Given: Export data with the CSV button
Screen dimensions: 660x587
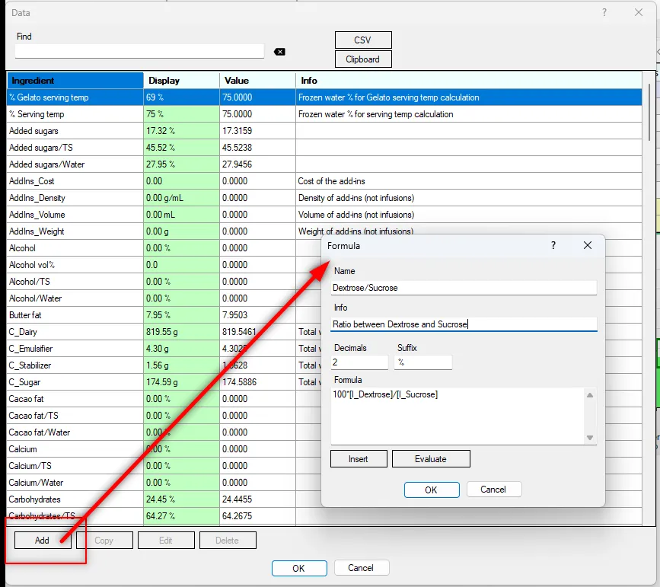Looking at the screenshot, I should (363, 40).
